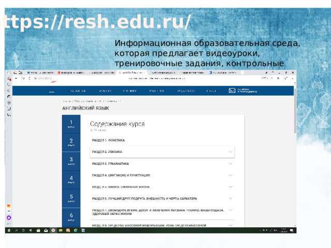331x248 pixels.
Task: Open File Explorer from the taskbar
Action: click(x=61, y=230)
